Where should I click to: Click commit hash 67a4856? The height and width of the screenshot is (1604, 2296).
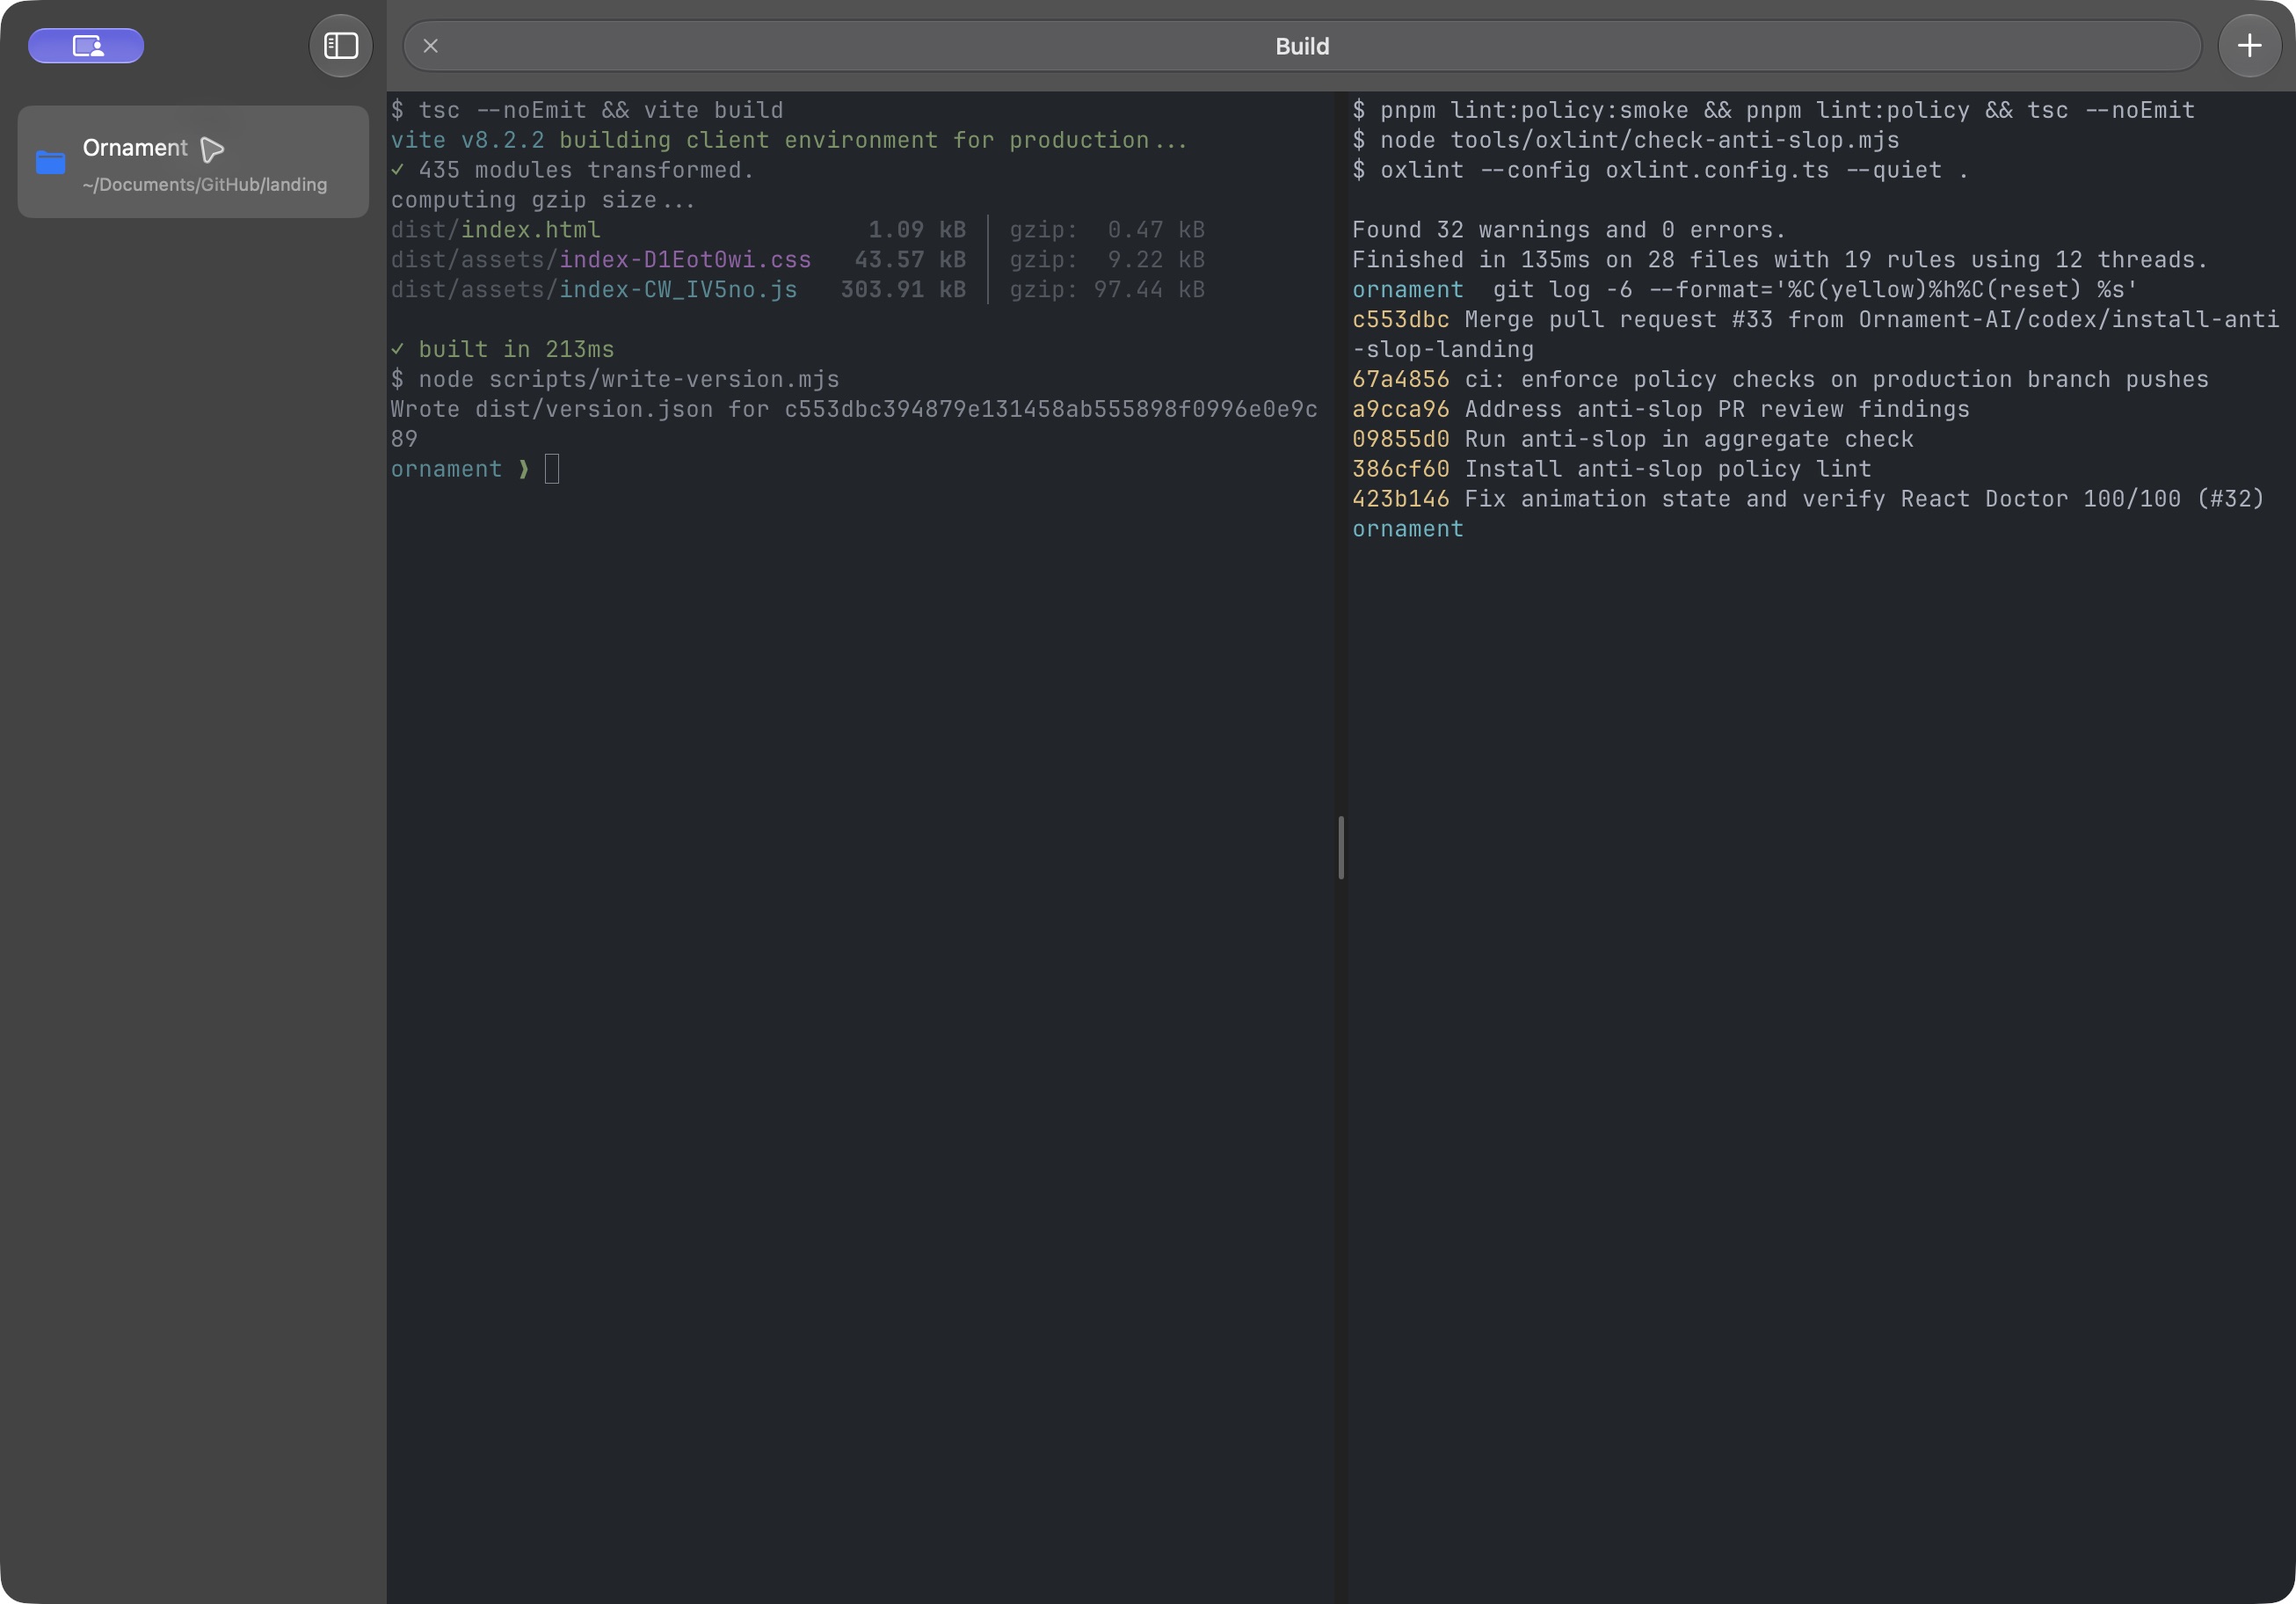point(1400,380)
